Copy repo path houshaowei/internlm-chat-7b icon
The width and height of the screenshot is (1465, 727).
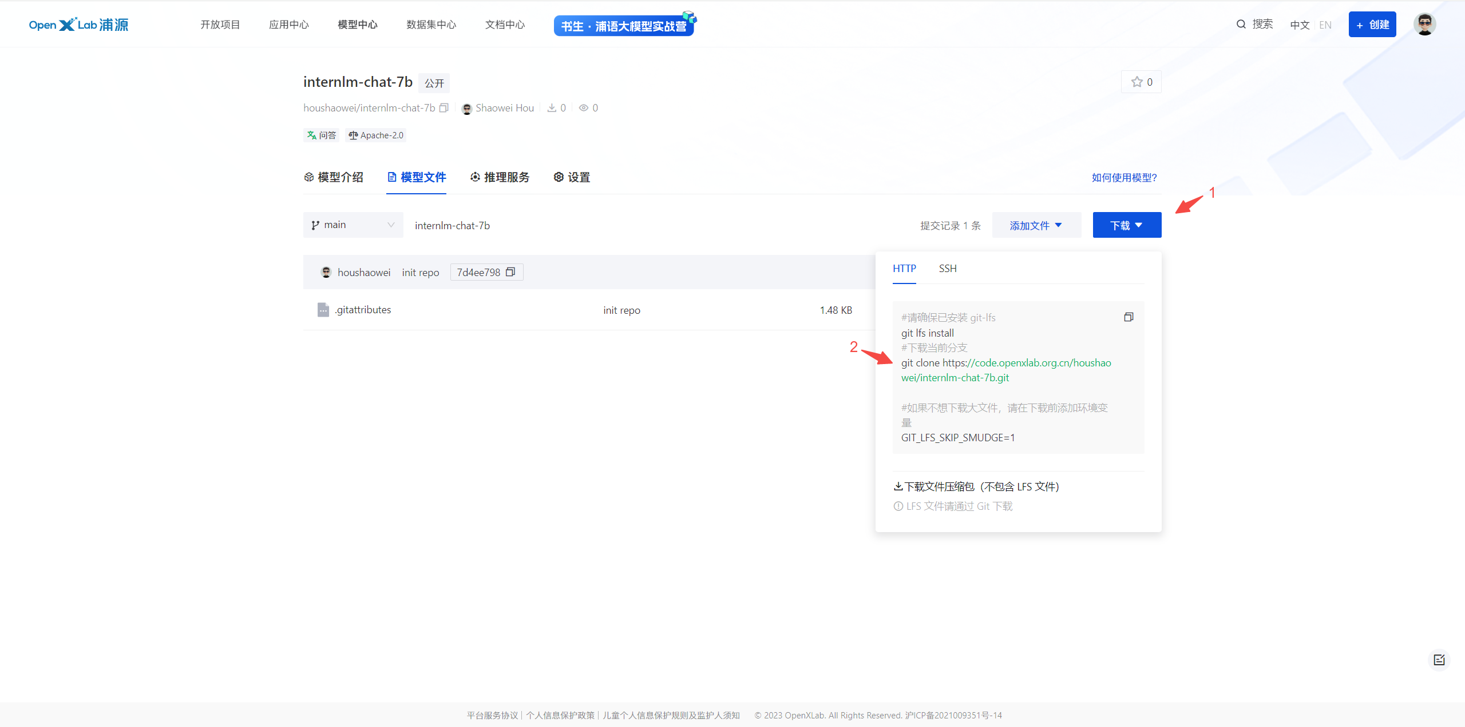pyautogui.click(x=444, y=107)
